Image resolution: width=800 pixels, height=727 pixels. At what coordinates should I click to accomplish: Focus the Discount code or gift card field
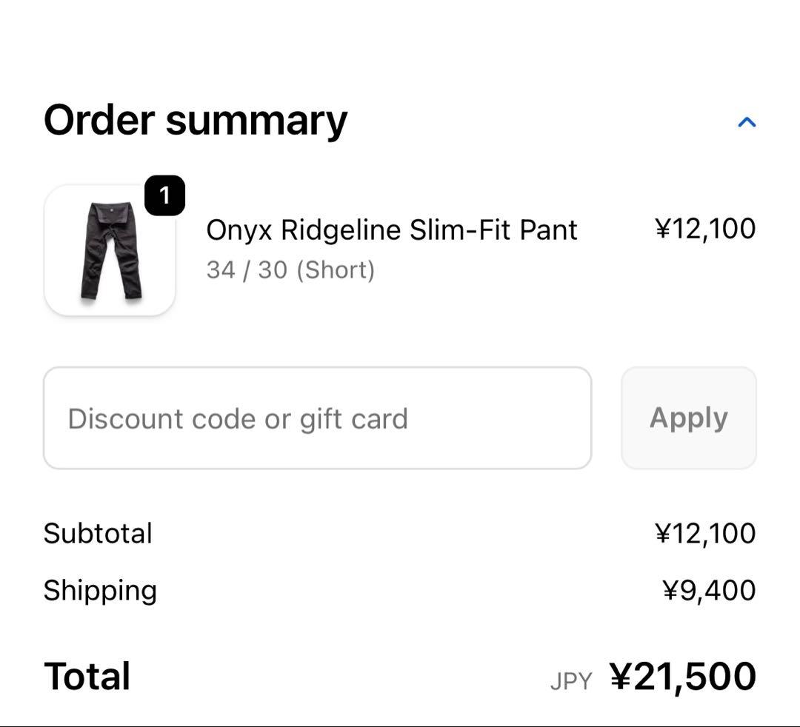(319, 418)
